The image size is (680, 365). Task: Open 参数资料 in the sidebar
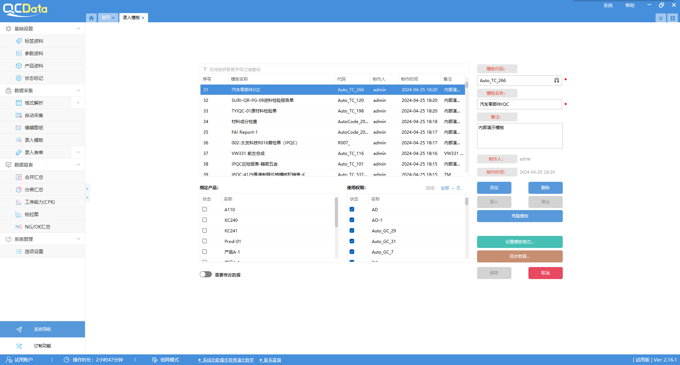pos(34,53)
